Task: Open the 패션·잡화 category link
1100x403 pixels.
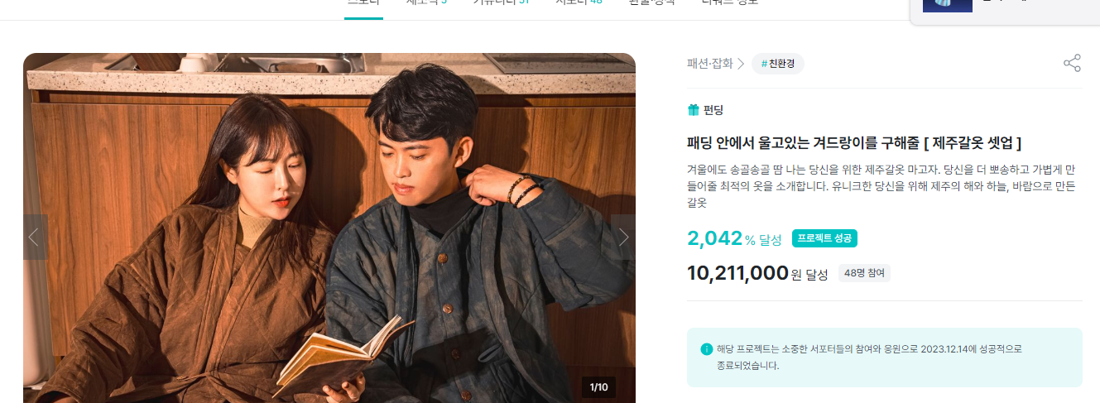Action: tap(709, 64)
